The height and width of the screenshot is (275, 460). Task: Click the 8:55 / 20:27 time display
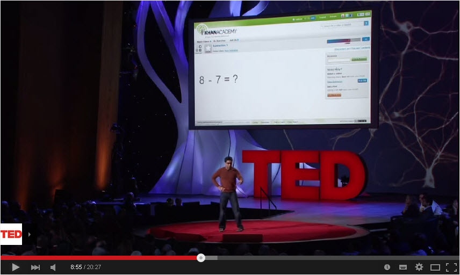(x=85, y=267)
